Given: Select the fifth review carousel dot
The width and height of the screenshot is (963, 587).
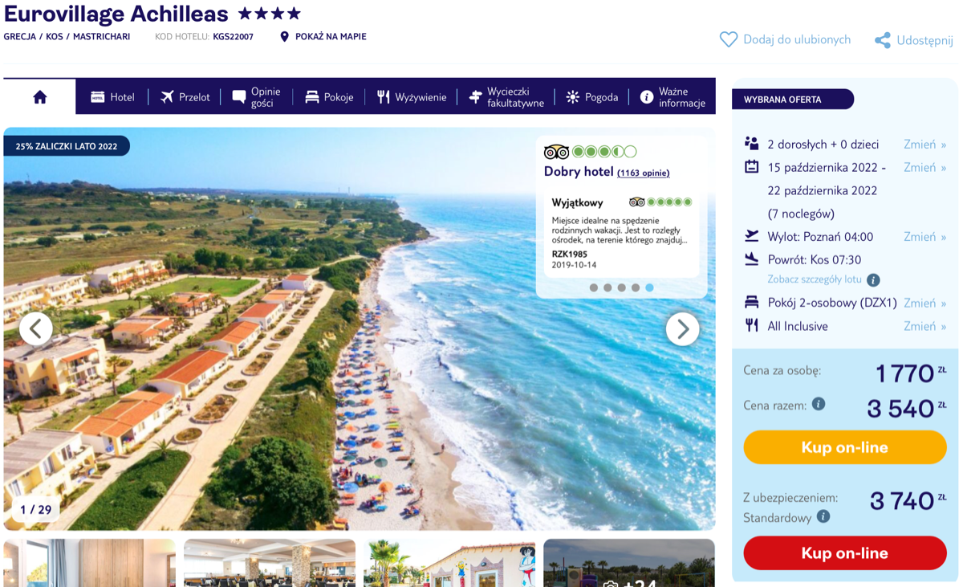Looking at the screenshot, I should pyautogui.click(x=649, y=287).
